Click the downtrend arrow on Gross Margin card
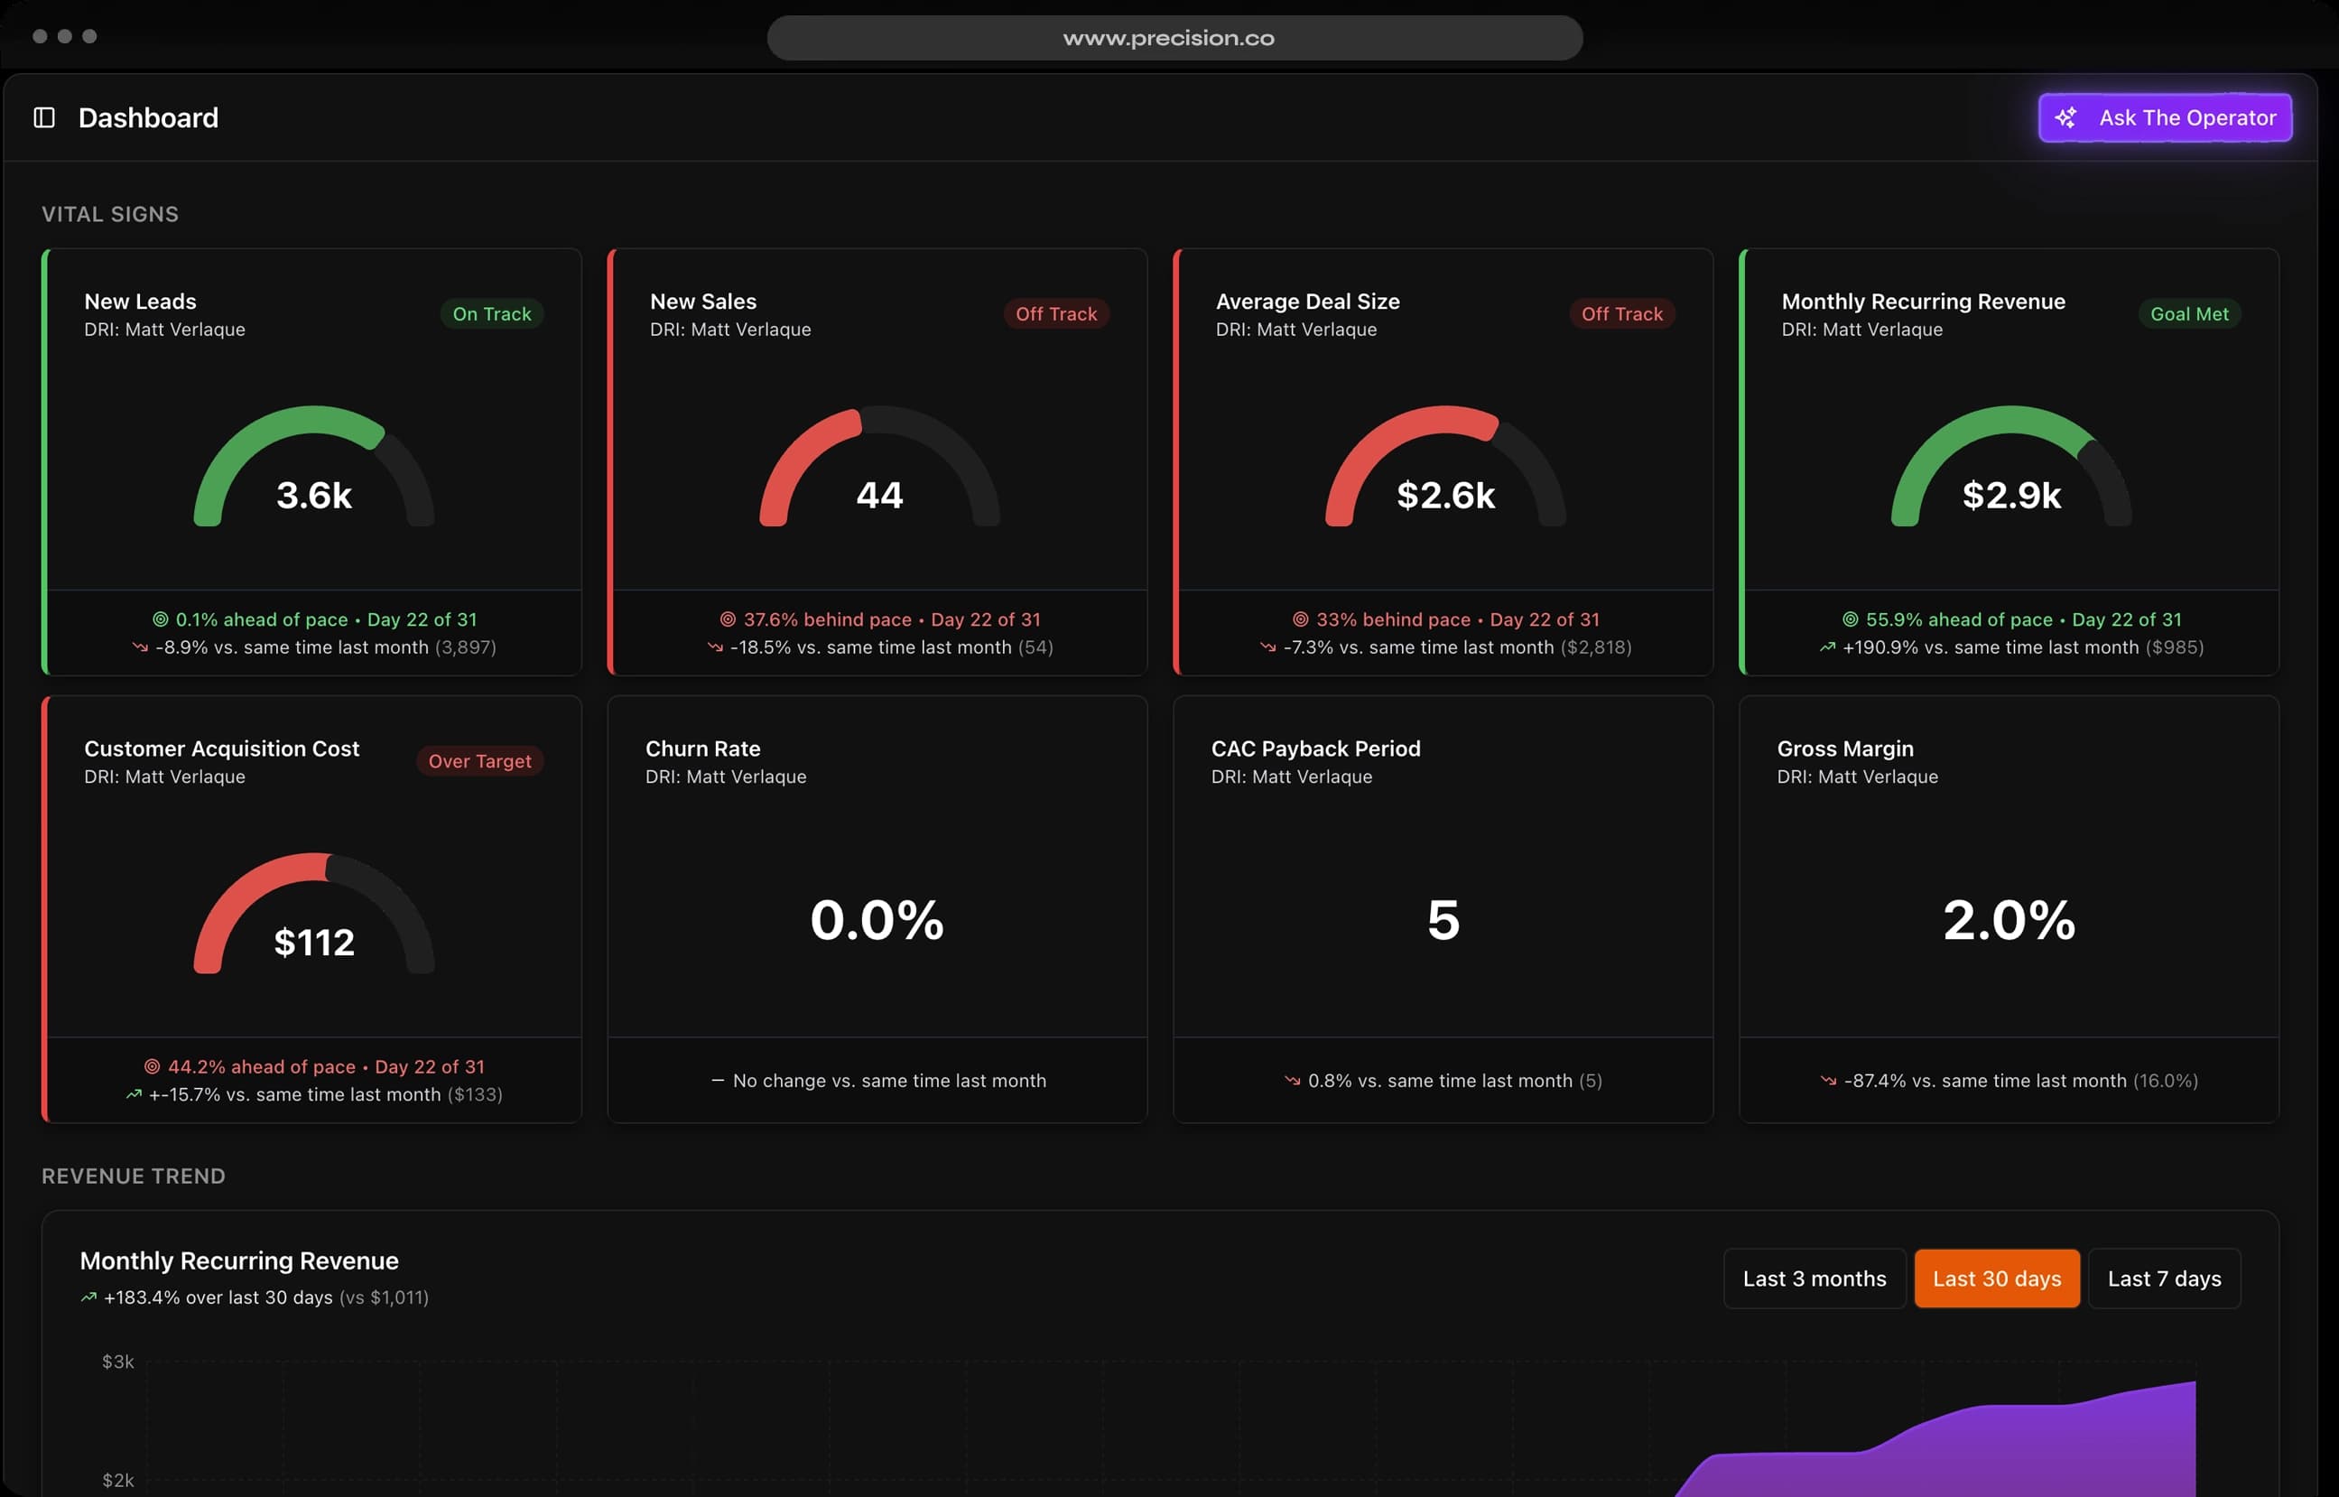This screenshot has height=1497, width=2339. point(1829,1080)
